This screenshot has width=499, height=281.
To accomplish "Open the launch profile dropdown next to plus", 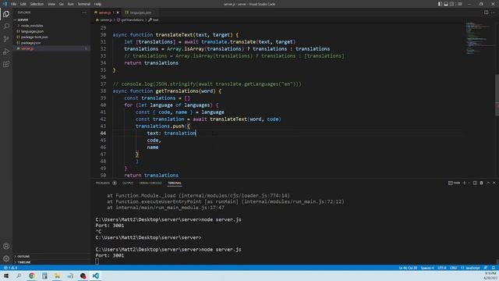I will click(x=469, y=183).
